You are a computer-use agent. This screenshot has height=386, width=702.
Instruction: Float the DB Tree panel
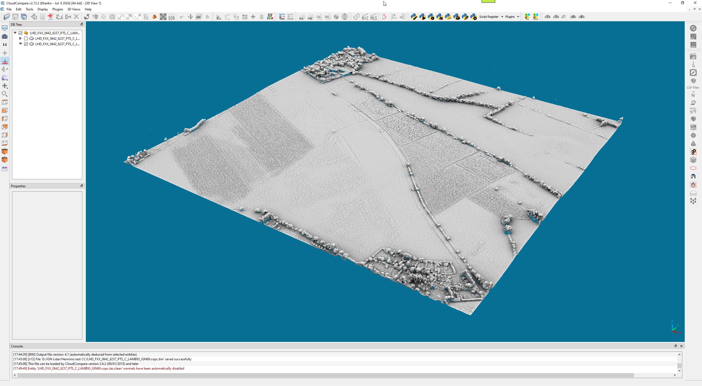[x=81, y=24]
